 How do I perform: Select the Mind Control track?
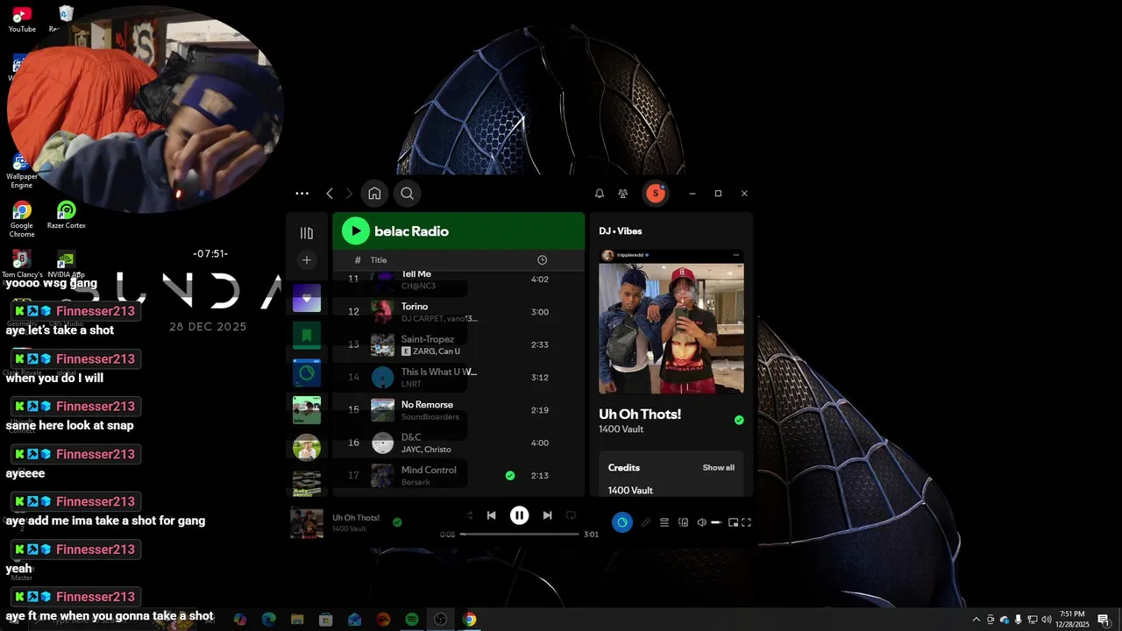pos(458,476)
